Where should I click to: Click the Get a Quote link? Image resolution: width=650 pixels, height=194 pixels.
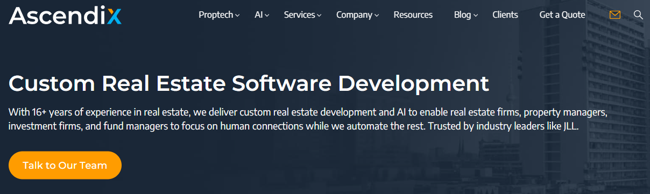(562, 15)
